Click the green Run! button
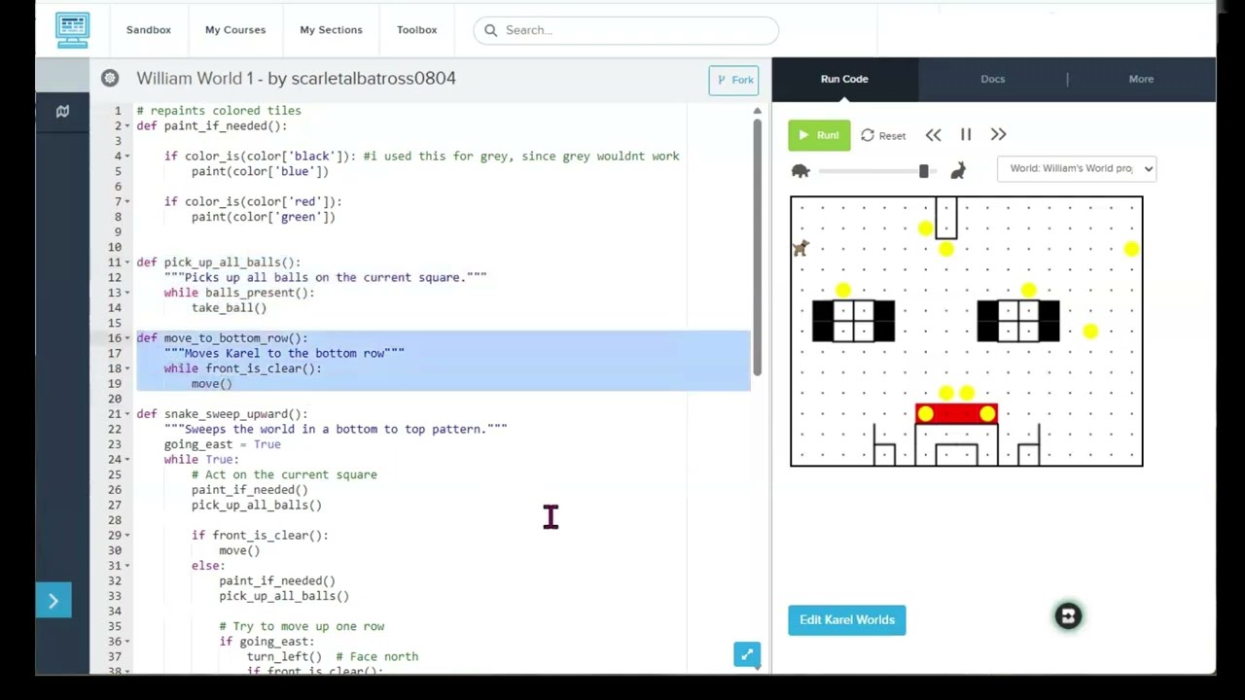1245x700 pixels. click(x=819, y=135)
